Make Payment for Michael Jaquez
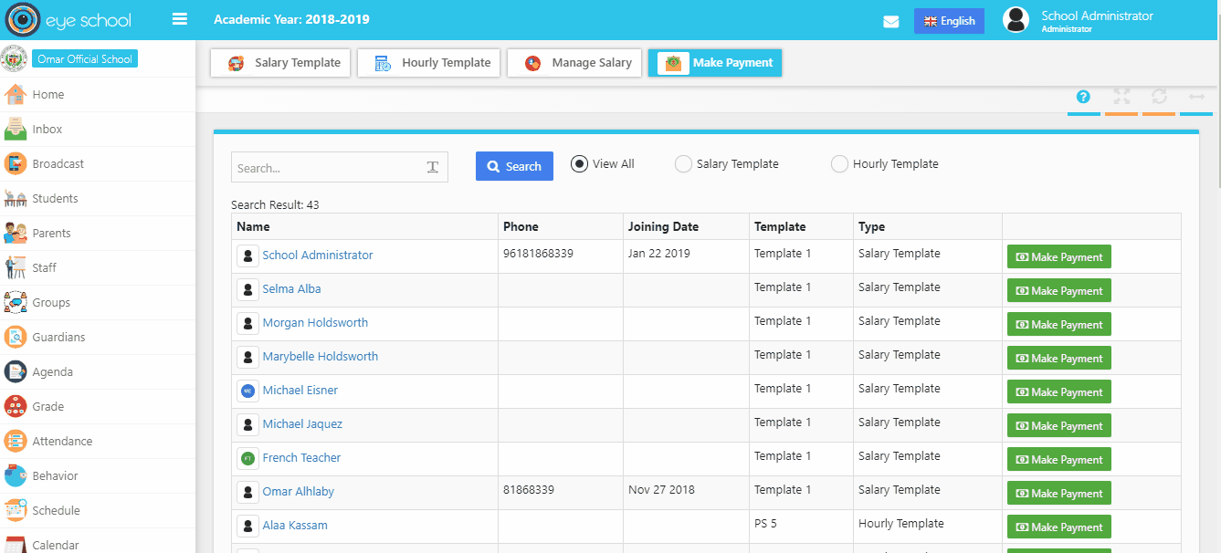Image resolution: width=1221 pixels, height=553 pixels. 1059,426
